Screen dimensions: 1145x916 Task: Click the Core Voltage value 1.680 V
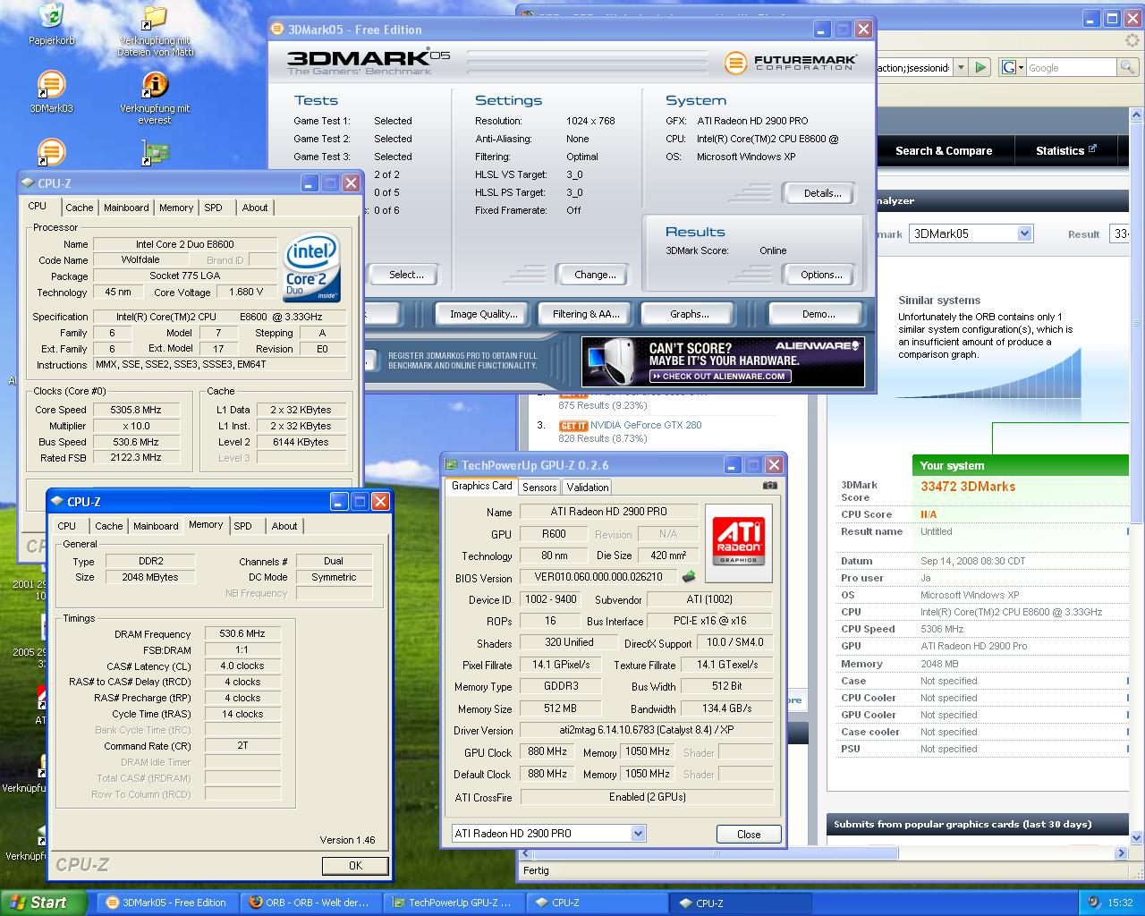(246, 292)
